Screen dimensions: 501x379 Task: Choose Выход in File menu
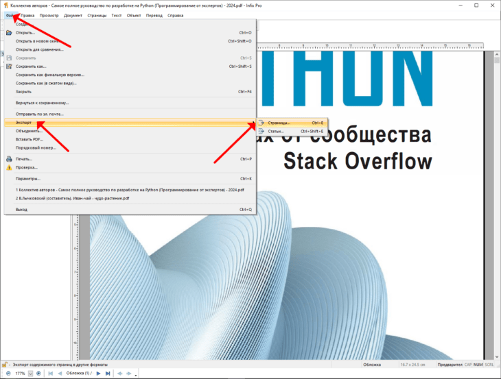tap(130, 210)
